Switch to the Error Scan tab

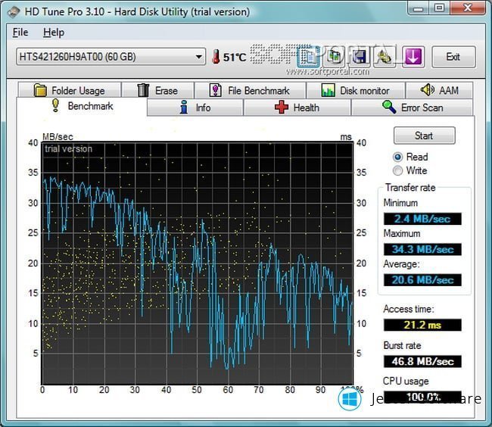click(413, 108)
